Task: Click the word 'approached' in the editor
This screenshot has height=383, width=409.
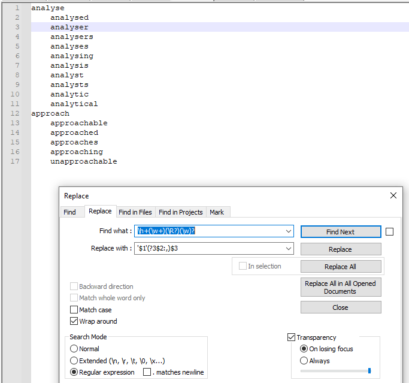Action: (74, 132)
